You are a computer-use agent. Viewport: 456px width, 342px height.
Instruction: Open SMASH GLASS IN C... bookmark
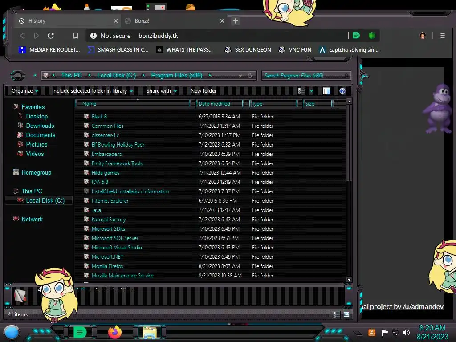tap(118, 50)
